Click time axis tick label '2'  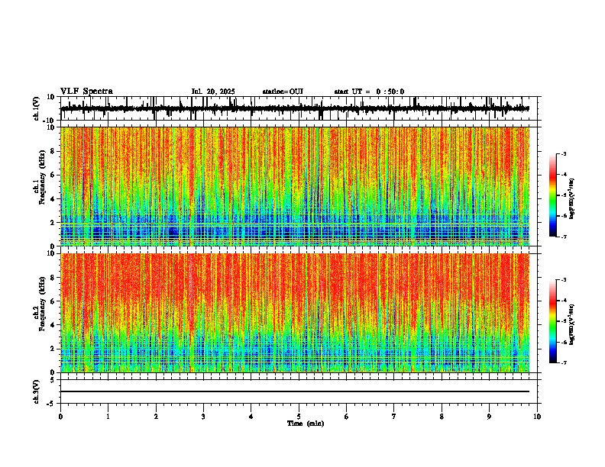coord(156,417)
